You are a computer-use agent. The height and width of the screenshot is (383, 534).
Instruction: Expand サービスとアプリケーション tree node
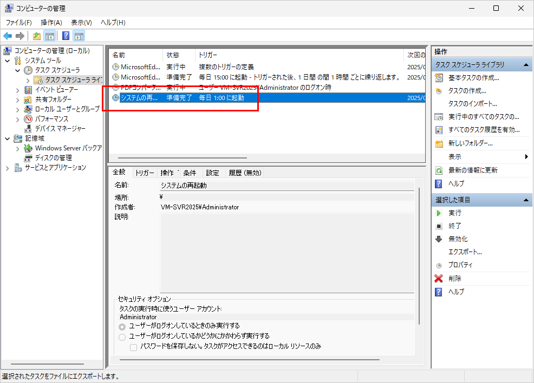click(8, 168)
